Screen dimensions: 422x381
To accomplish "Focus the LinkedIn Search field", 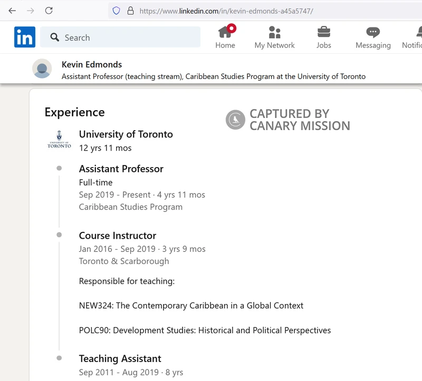I will pos(120,37).
